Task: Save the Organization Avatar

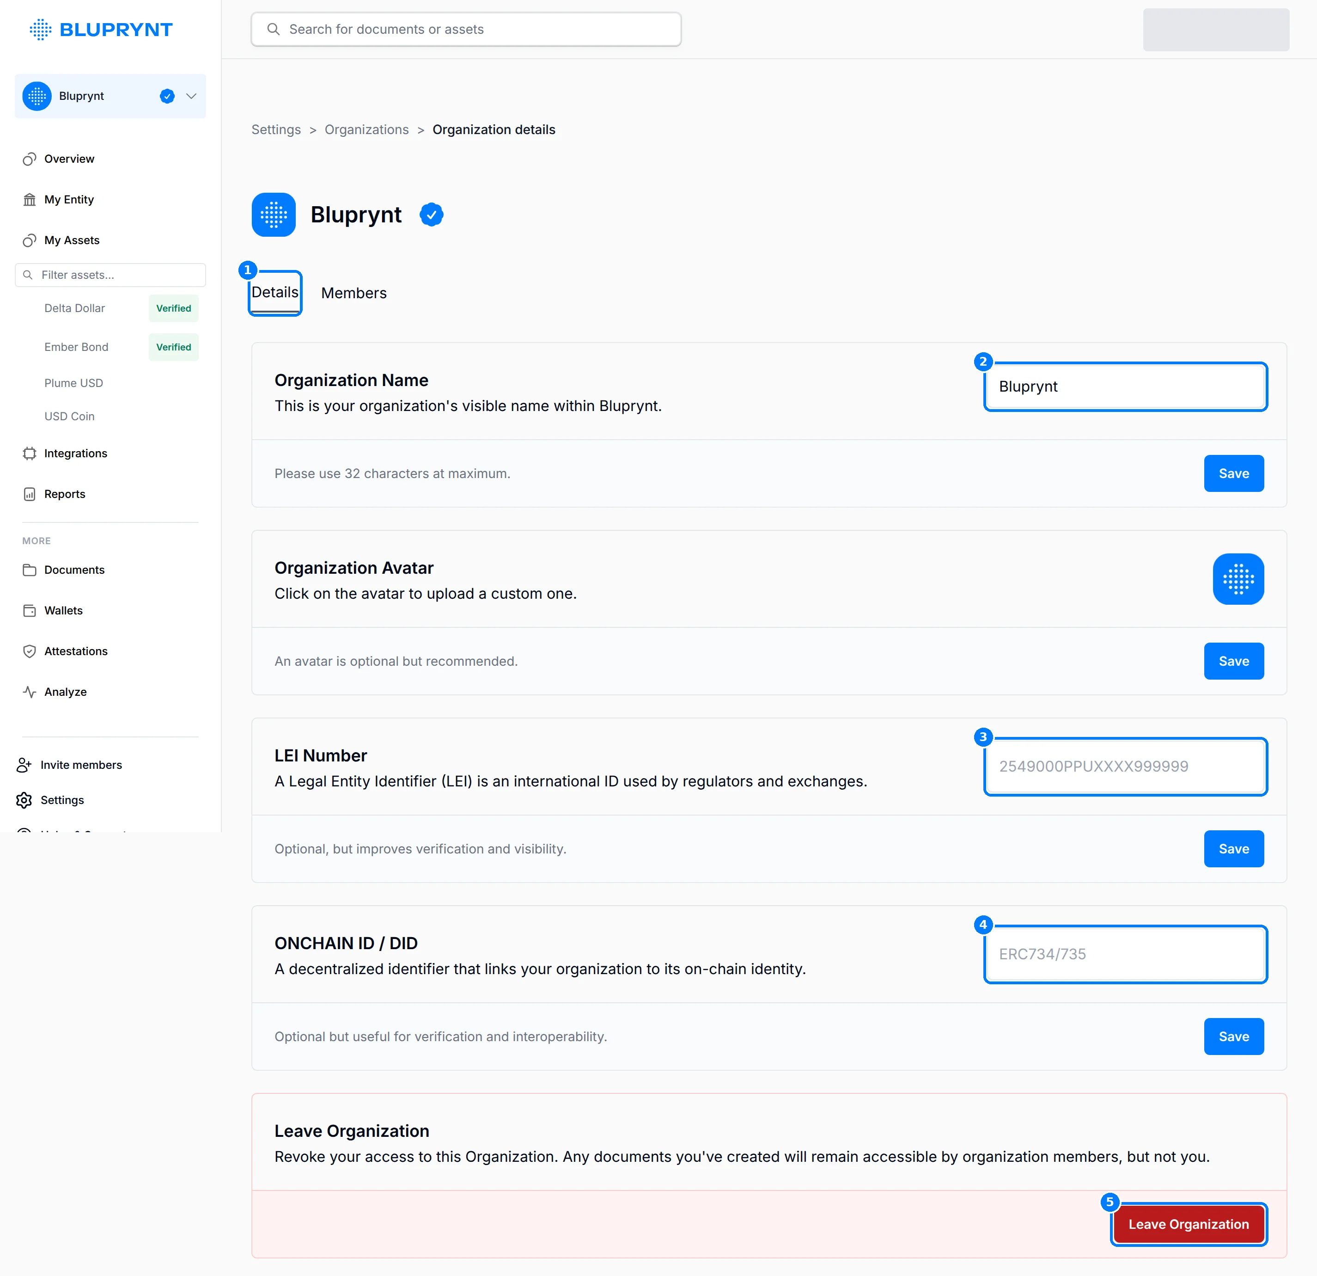Action: 1234,661
